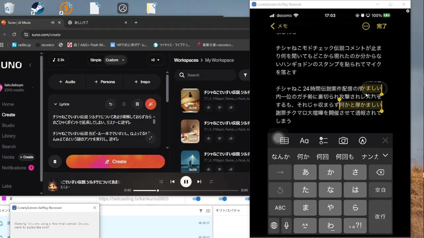Add a checklist in iPhone notes
424x238 pixels.
pos(323,141)
